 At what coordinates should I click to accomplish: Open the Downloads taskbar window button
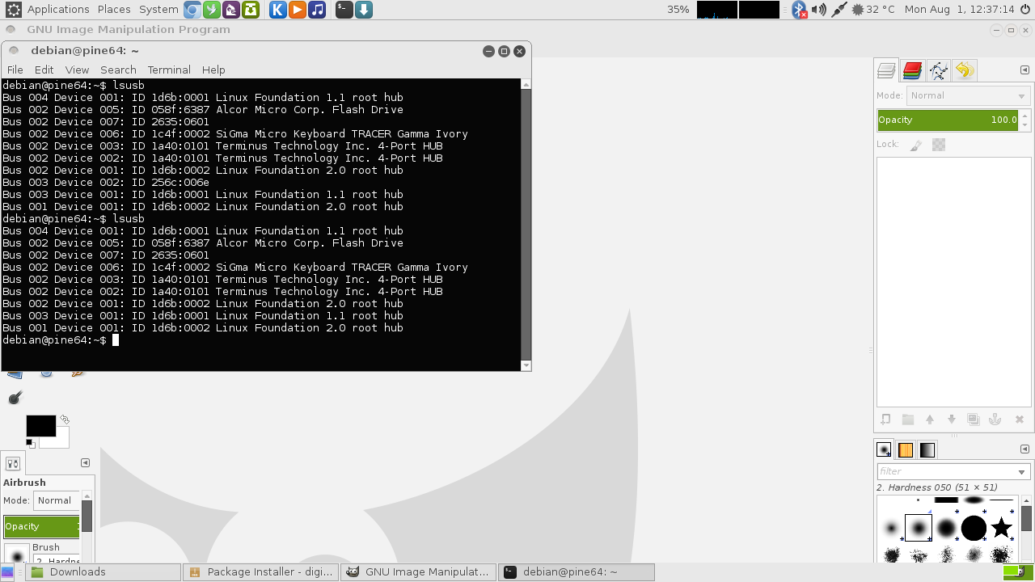tap(102, 572)
